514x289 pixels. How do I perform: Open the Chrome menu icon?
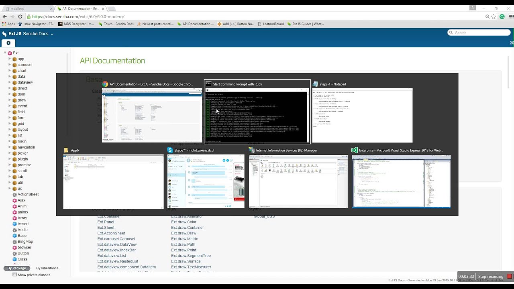coord(511,16)
